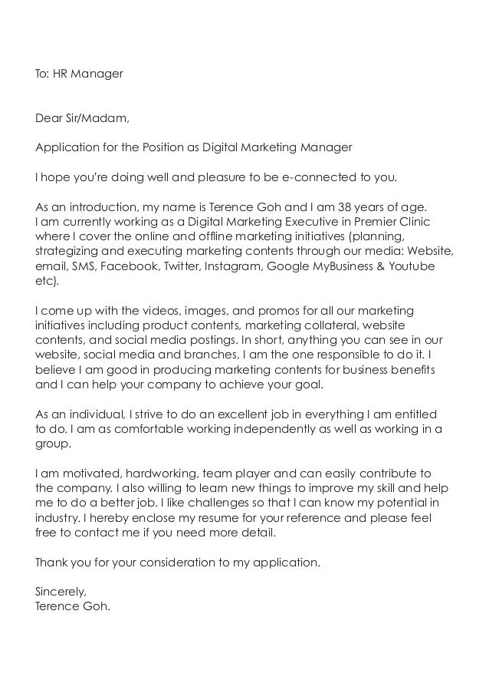The width and height of the screenshot is (489, 693).
Task: Click the 'Dear Sir/Madam,' salutation
Action: [82, 118]
